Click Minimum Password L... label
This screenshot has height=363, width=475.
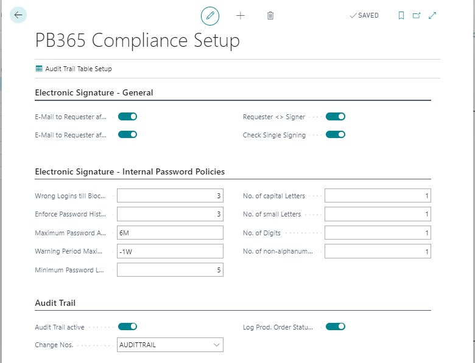tap(69, 270)
